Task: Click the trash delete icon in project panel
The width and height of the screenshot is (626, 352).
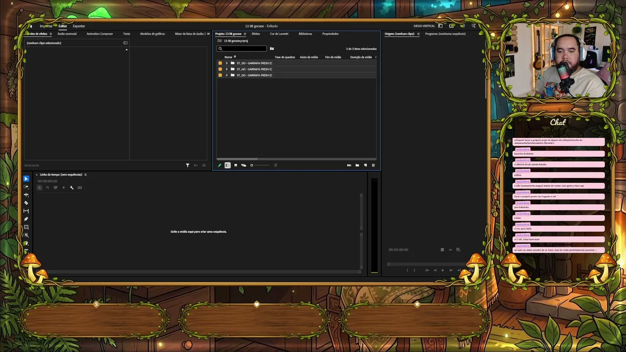Action: pyautogui.click(x=373, y=165)
